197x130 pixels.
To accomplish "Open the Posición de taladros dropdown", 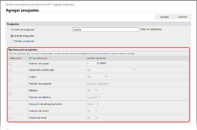I will point(94,97).
